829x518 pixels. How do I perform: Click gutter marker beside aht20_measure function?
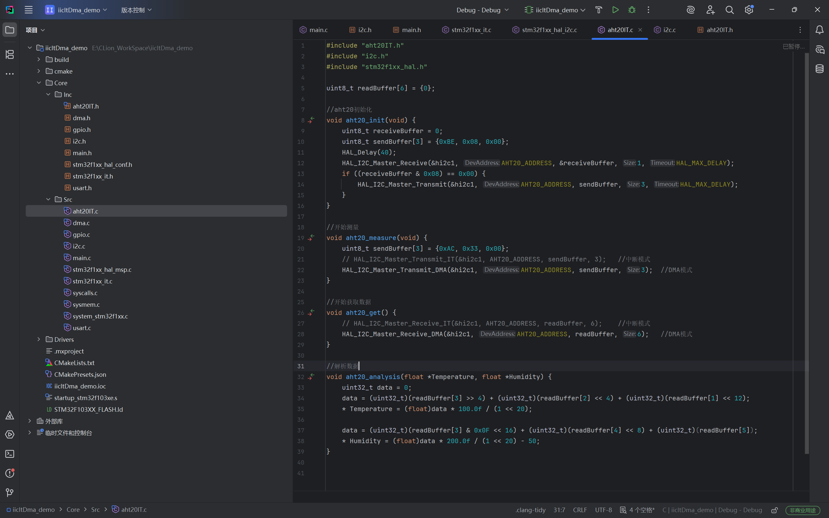pos(311,237)
